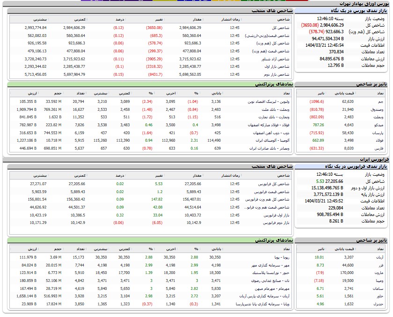Open "شاخص بازار اول" in the bourse indices table
This screenshot has width=393, height=317.
click(x=277, y=66)
